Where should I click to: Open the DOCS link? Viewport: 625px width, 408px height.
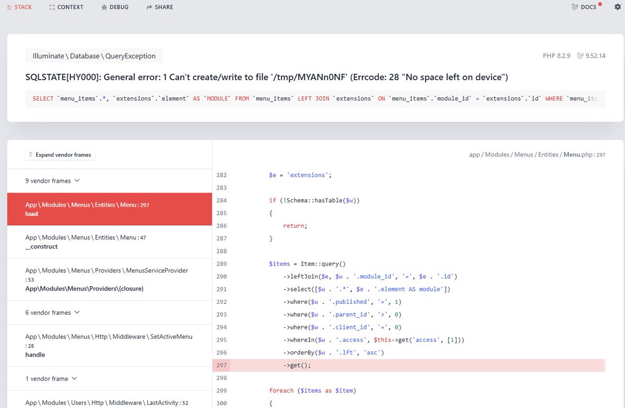(x=584, y=7)
